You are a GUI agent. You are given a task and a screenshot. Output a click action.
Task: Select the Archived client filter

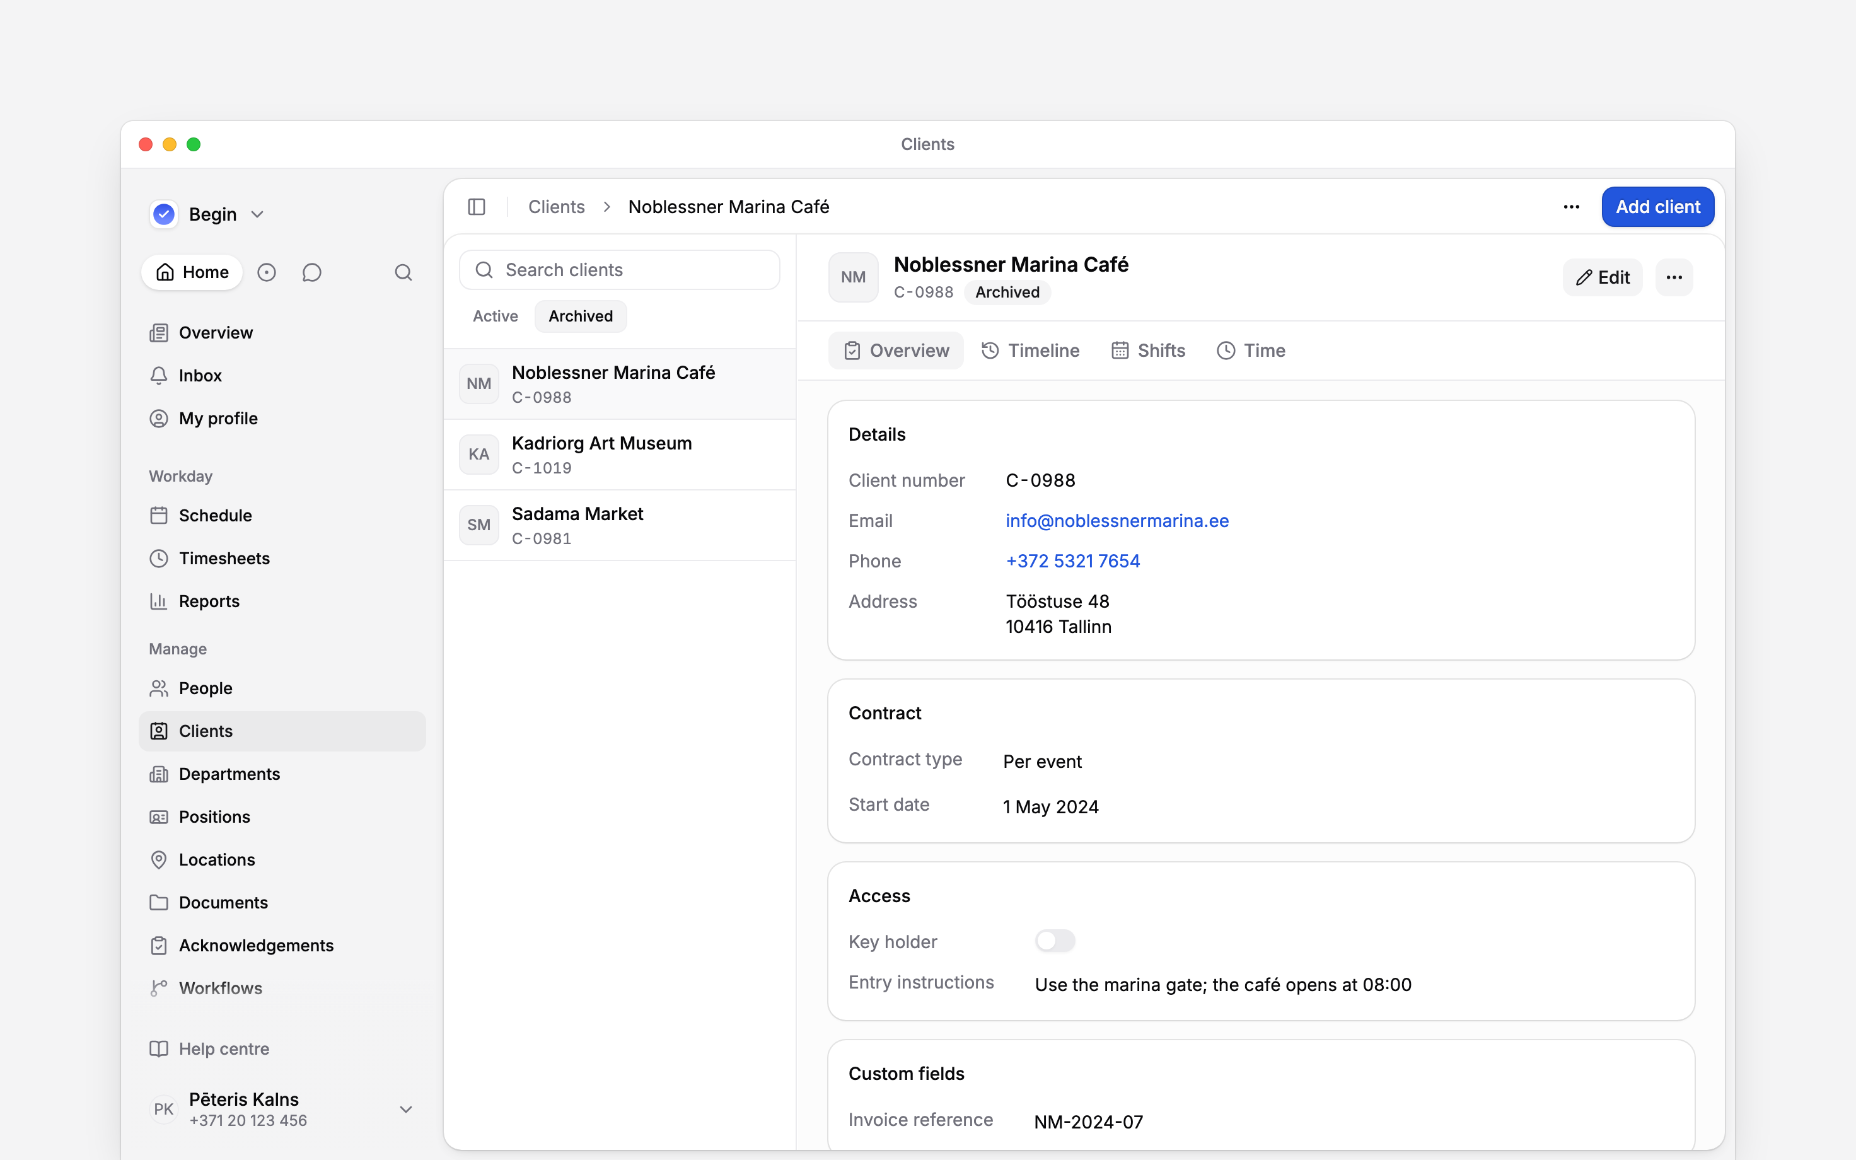tap(581, 316)
